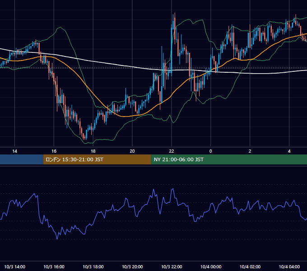Click the 18 hour axis label
The width and height of the screenshot is (307, 271).
(x=93, y=151)
